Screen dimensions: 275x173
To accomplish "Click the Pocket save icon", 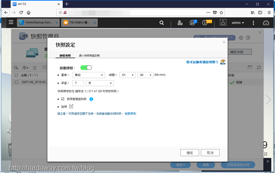I will tap(215, 12).
